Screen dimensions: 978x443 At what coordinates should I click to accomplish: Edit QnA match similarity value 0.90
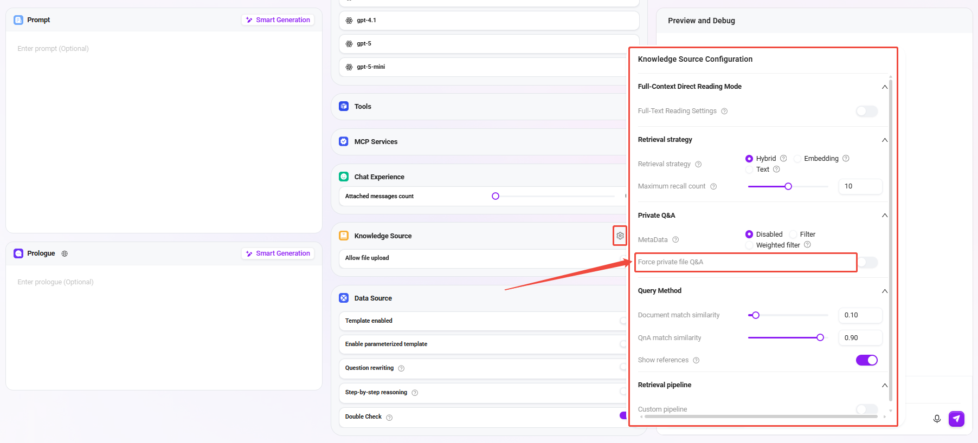860,338
